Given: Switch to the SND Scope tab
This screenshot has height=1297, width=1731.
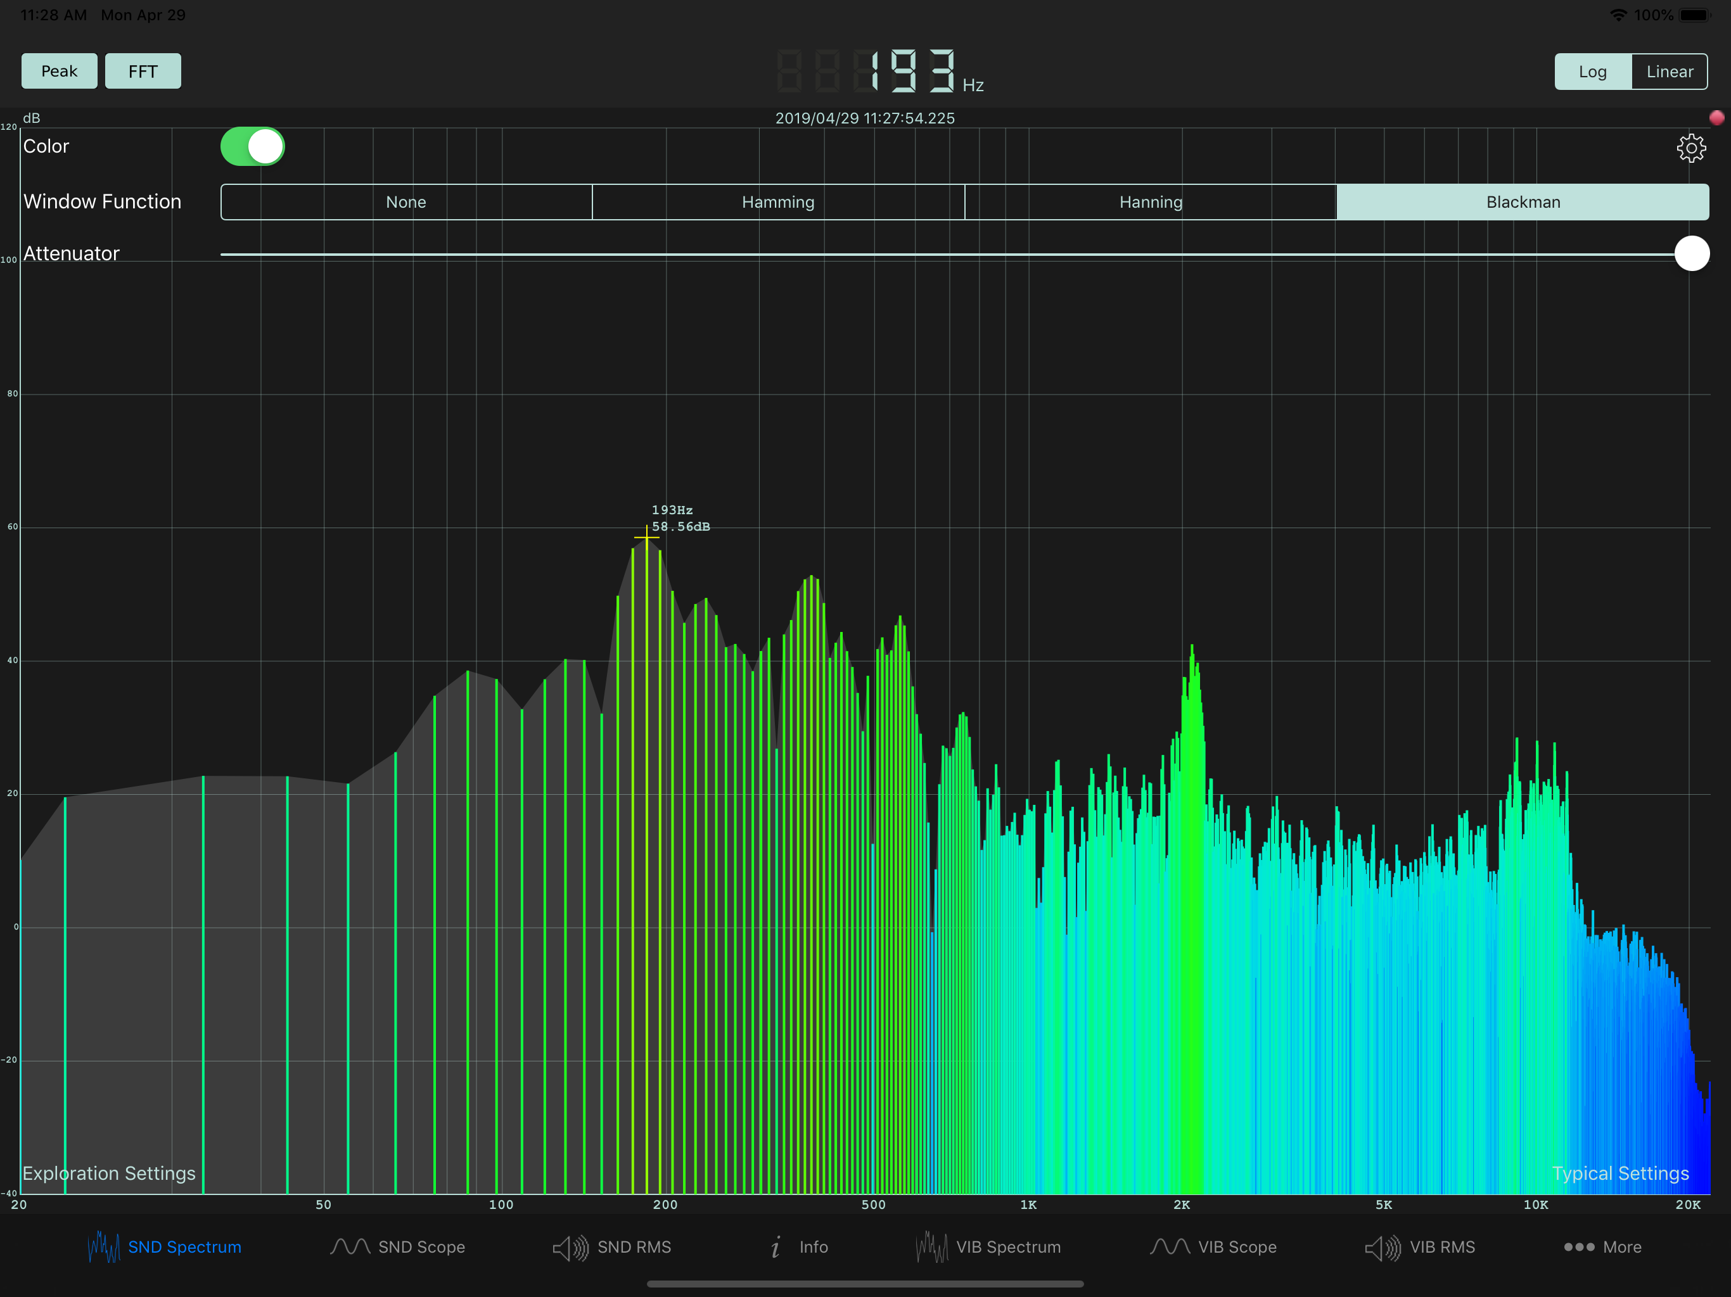Looking at the screenshot, I should click(397, 1247).
